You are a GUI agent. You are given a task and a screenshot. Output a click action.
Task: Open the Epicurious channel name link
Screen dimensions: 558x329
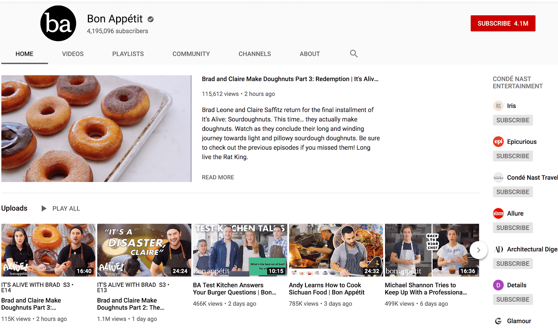click(522, 142)
